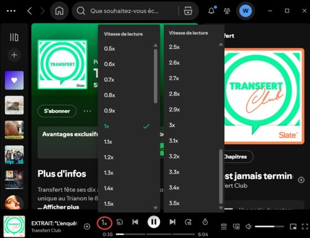The image size is (310, 238).
Task: Skip forward 15 seconds
Action: 188,222
